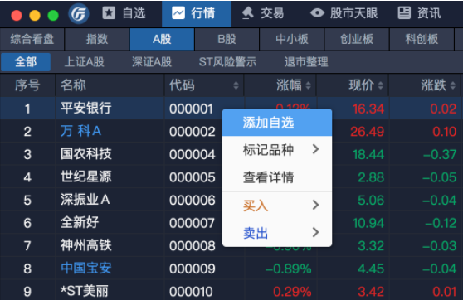Choose 添加自选 in context menu
463x300 pixels.
(x=277, y=123)
